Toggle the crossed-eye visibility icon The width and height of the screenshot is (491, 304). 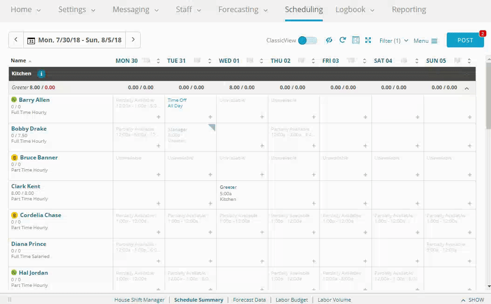pos(329,40)
